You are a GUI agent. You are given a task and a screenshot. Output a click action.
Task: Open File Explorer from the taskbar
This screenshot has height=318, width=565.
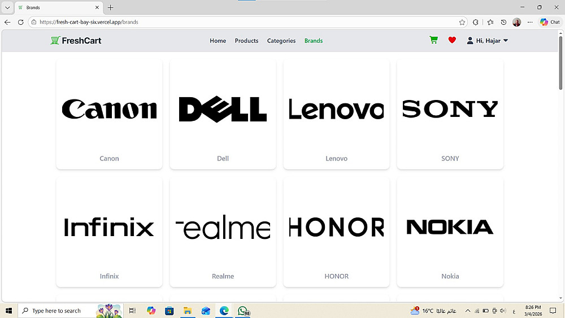[x=188, y=311]
